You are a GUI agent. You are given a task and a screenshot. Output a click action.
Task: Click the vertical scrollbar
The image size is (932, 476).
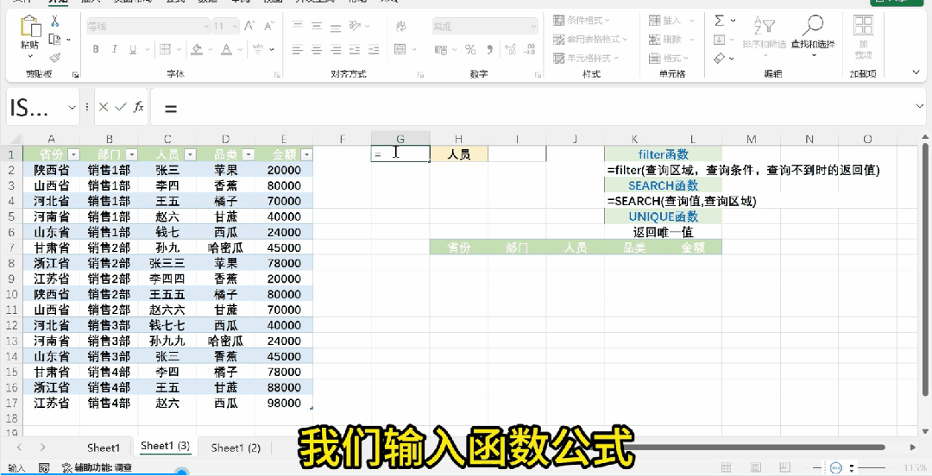pos(925,271)
